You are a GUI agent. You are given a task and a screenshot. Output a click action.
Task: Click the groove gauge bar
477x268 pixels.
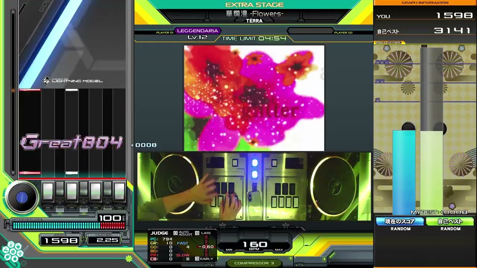[x=69, y=226]
